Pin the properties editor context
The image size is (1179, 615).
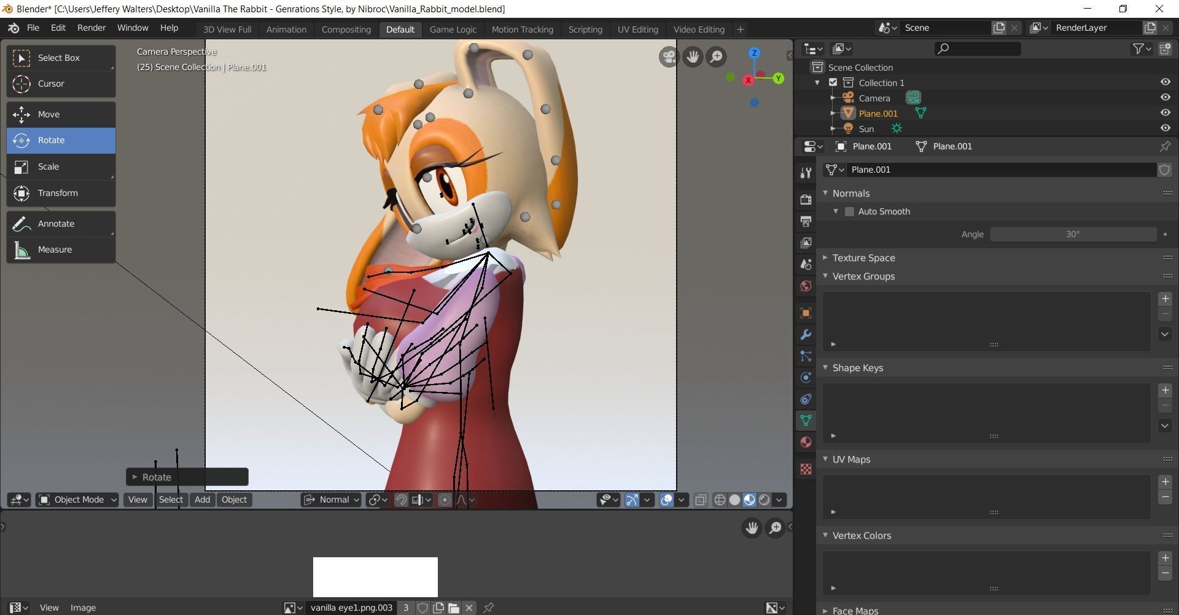coord(1164,146)
